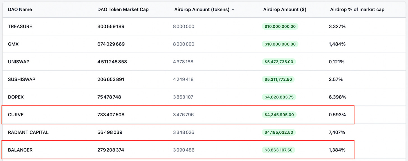Click TREASURE's $10,000,000.00 badge
Image resolution: width=408 pixels, height=161 pixels.
pyautogui.click(x=280, y=27)
